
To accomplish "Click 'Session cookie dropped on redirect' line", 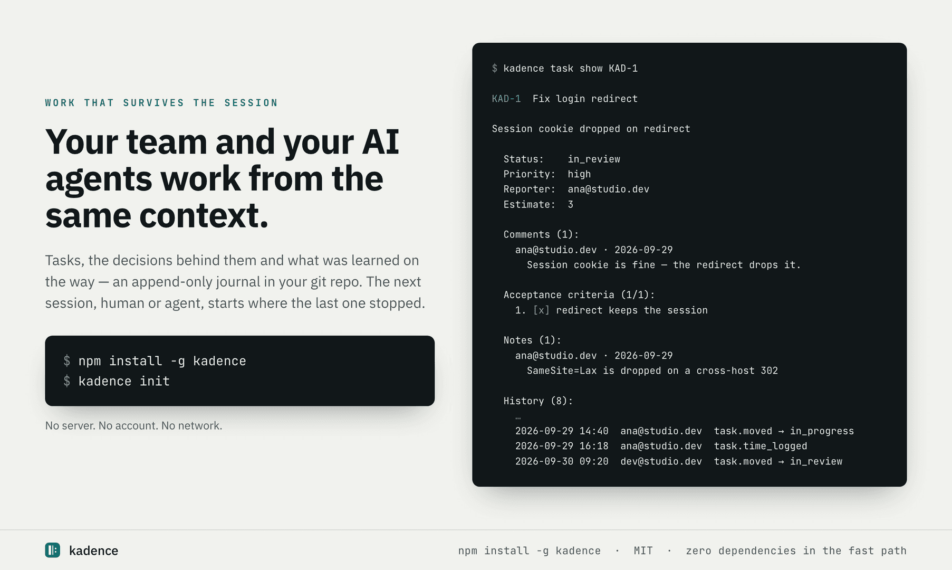I will click(591, 129).
